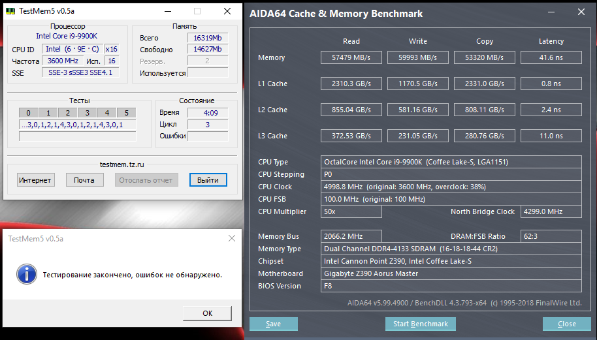The image size is (597, 340).
Task: Click the Memory Read value 57479 MB/s
Action: (x=351, y=57)
